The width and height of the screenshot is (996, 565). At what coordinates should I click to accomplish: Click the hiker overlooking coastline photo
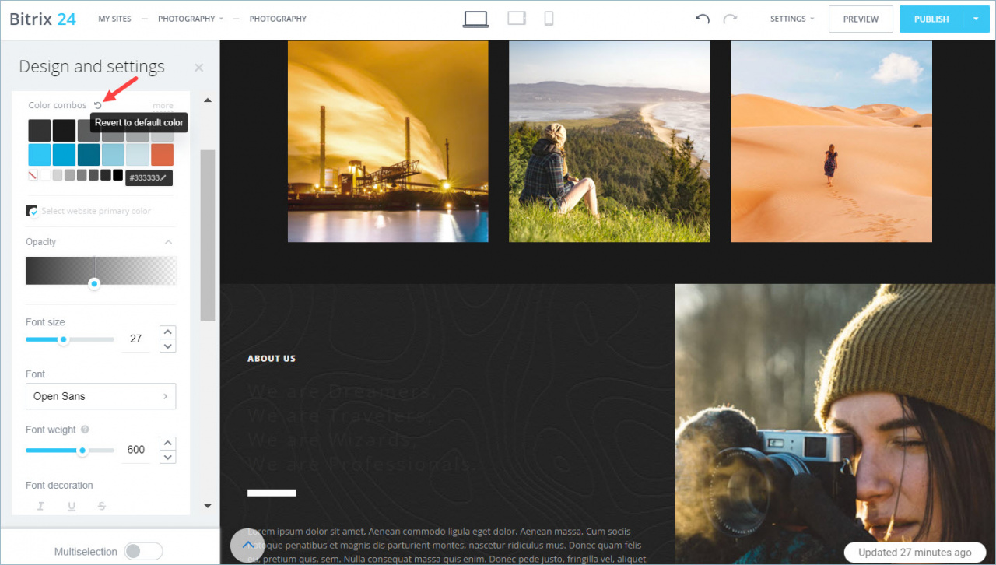(609, 141)
